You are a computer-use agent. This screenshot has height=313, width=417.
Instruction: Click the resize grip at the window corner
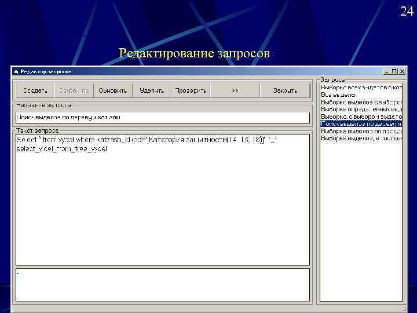tap(404, 309)
